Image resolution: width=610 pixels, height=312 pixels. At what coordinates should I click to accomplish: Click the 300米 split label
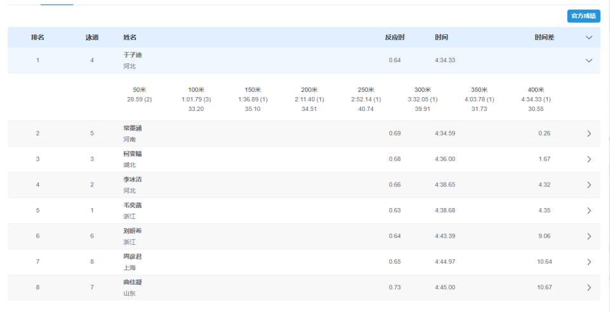click(x=423, y=89)
